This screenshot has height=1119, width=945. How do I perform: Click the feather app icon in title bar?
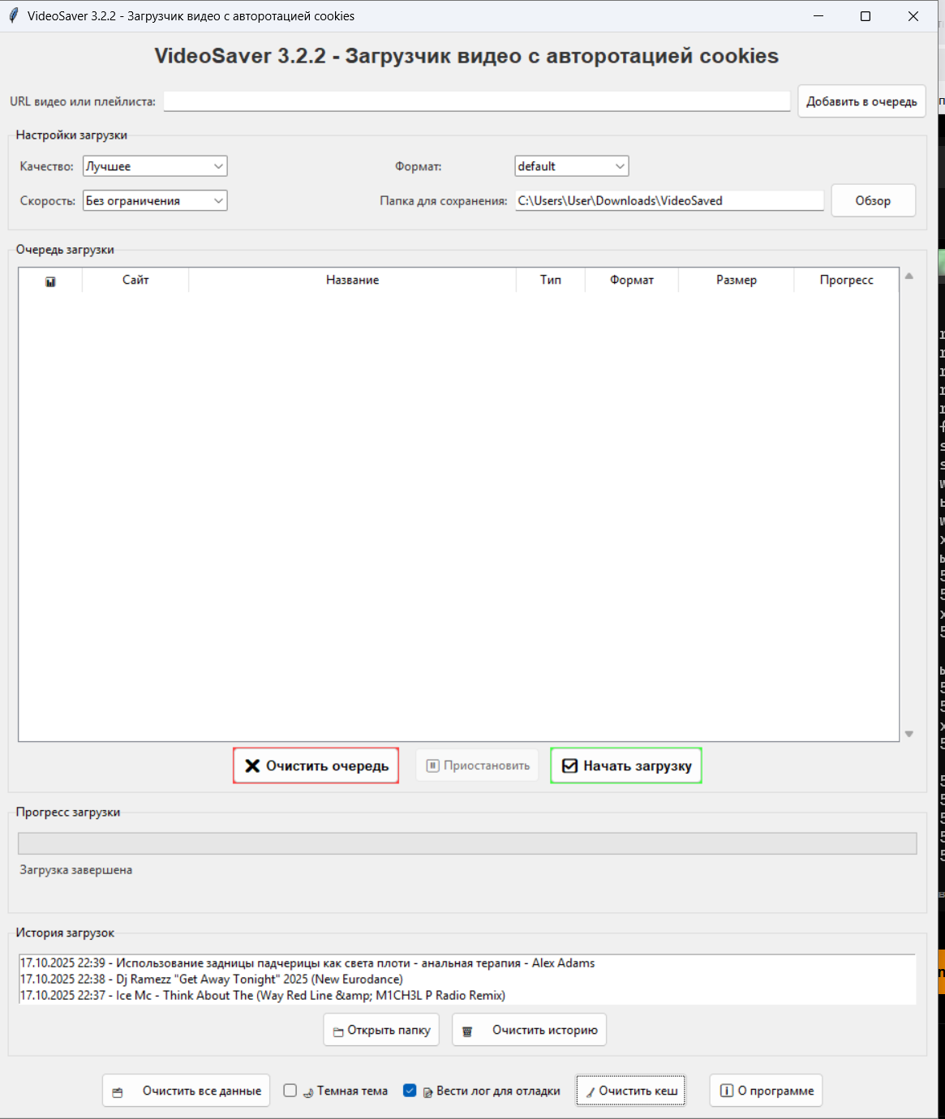(x=13, y=15)
